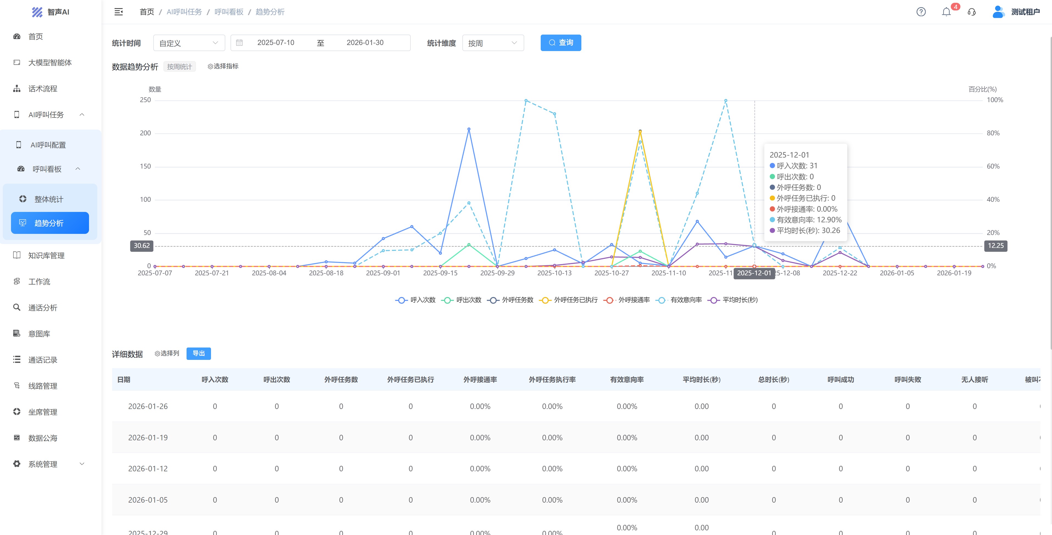
Task: Toggle the 平均时长(秒) series in the legend
Action: click(x=733, y=300)
